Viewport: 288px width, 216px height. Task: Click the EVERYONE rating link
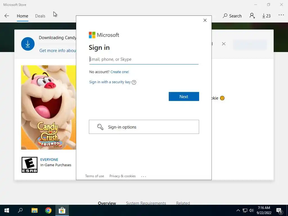pos(49,160)
